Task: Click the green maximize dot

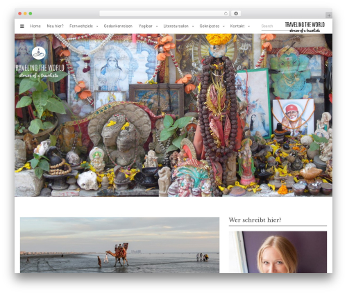Action: 31,14
